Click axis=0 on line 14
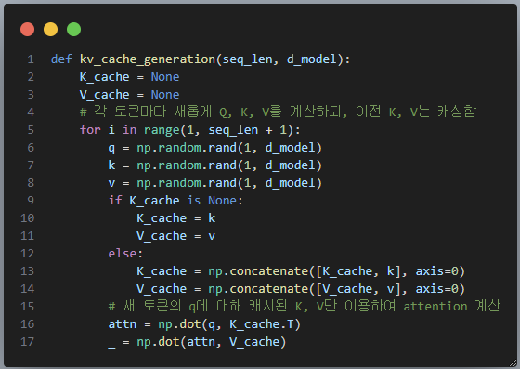 pos(436,289)
